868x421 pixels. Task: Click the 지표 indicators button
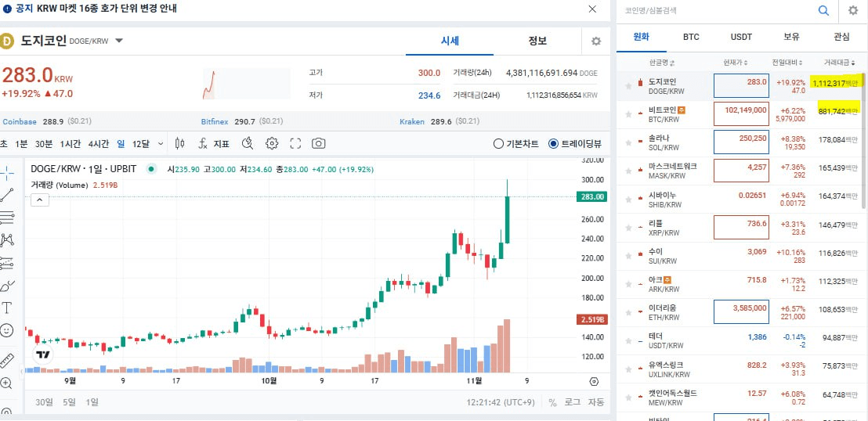click(214, 143)
